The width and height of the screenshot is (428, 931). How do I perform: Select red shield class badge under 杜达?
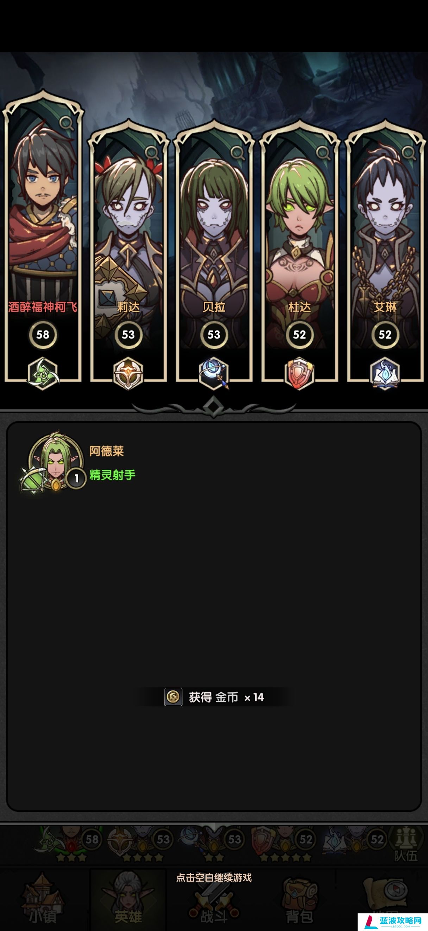[x=299, y=373]
